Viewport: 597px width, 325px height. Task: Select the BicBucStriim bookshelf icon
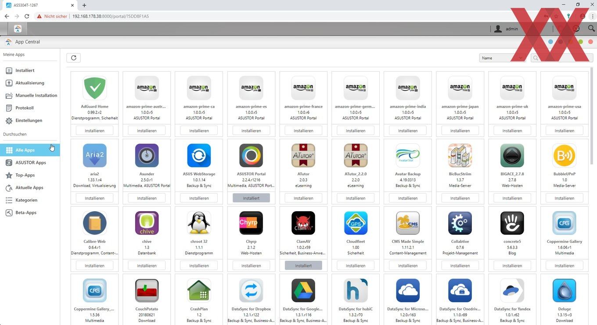[x=460, y=155]
